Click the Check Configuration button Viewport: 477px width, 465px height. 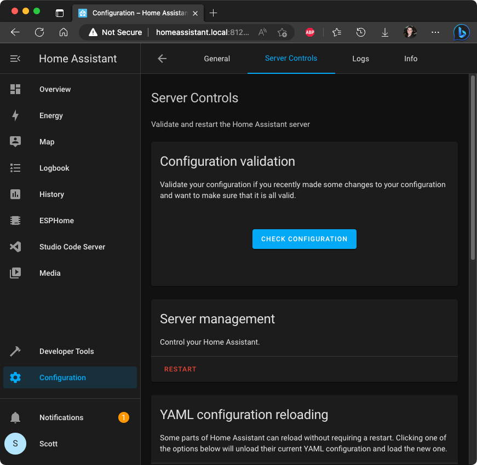(304, 239)
